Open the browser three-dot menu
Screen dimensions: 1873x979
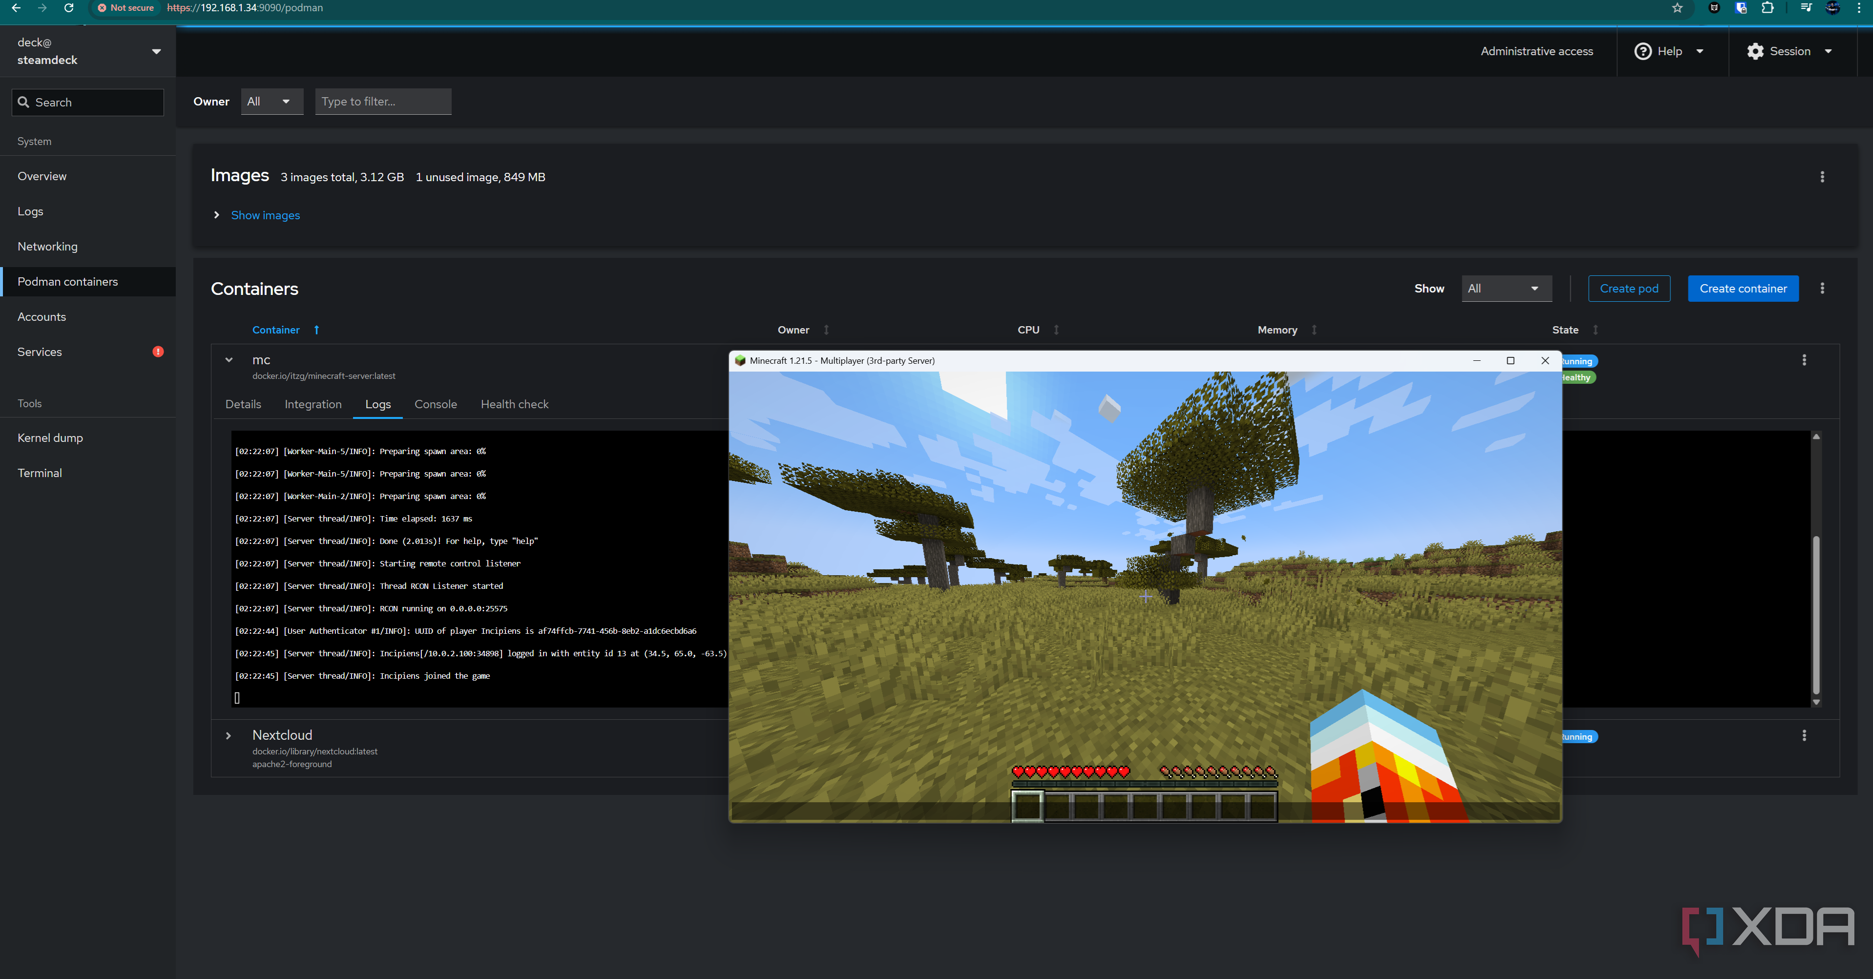[1859, 8]
